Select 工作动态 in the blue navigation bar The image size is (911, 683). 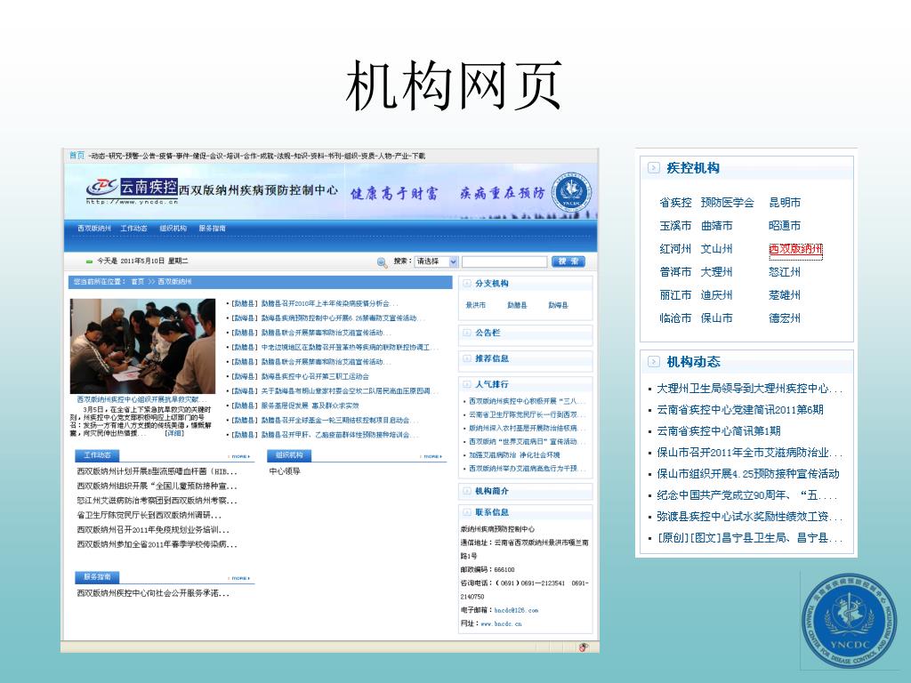point(133,229)
